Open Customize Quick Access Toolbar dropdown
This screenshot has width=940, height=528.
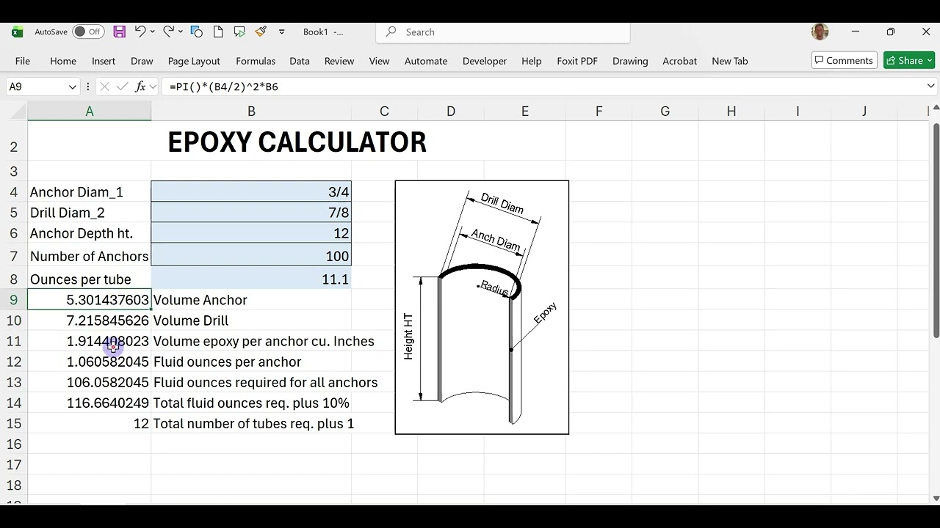(x=282, y=32)
